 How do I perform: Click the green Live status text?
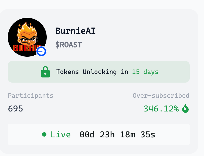pyautogui.click(x=60, y=134)
